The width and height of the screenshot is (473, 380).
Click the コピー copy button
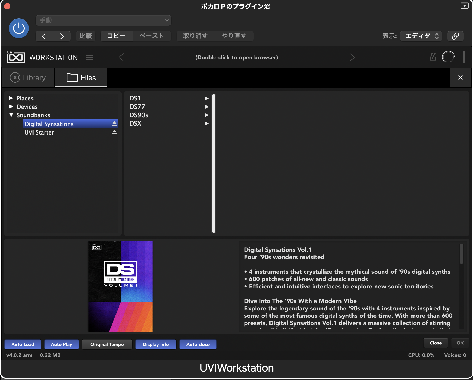[x=117, y=36]
